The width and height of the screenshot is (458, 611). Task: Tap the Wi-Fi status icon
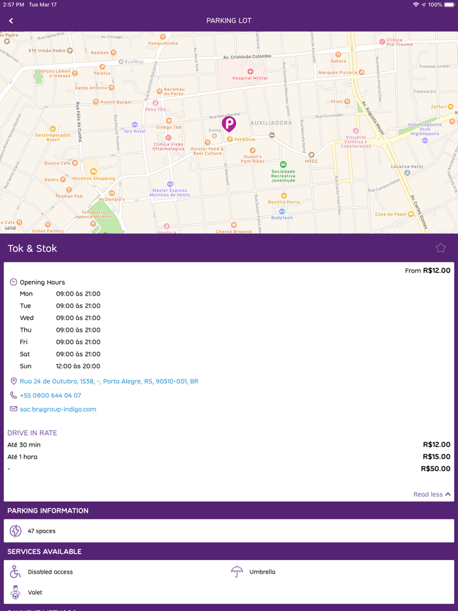pyautogui.click(x=416, y=5)
